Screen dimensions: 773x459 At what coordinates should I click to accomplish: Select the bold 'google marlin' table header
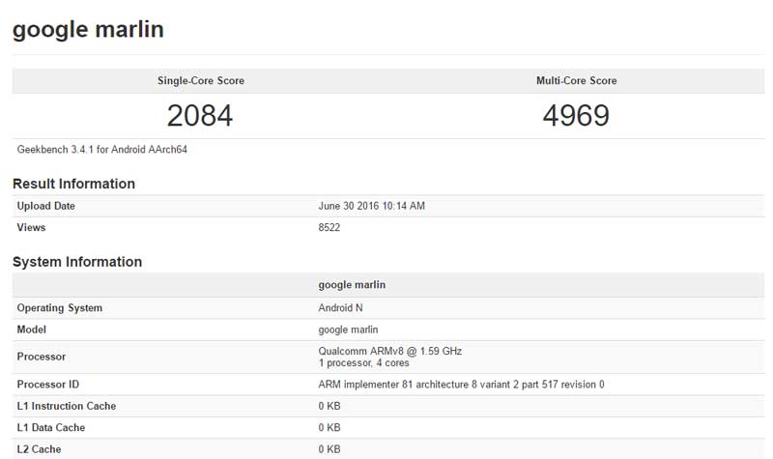point(352,285)
